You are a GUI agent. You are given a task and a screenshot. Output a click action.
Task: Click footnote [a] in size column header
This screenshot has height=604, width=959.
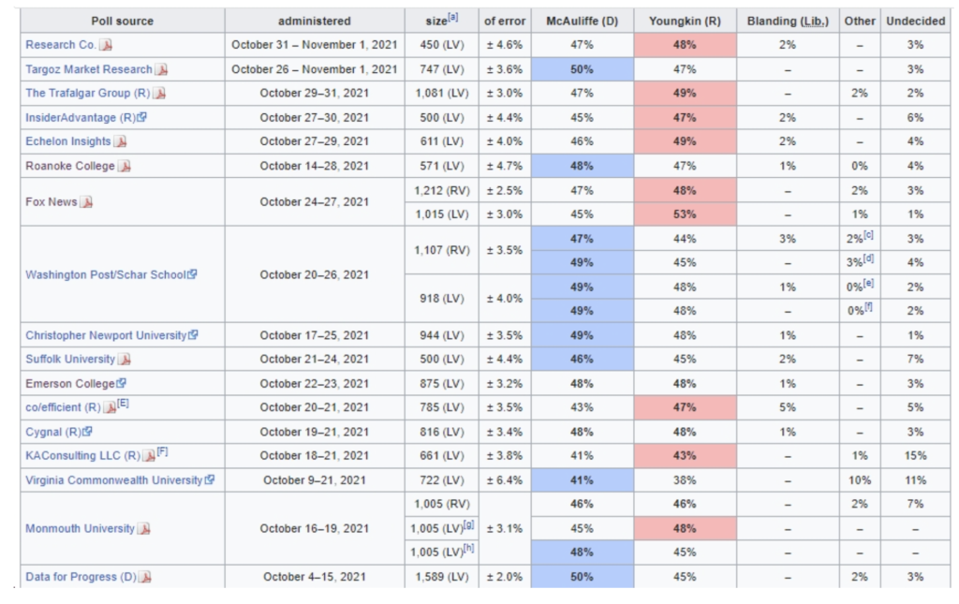(453, 18)
